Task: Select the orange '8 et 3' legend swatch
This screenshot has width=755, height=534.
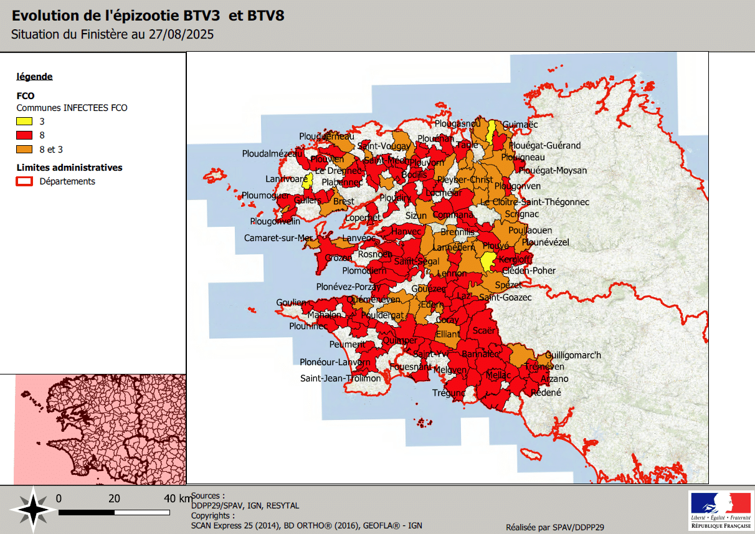Action: click(24, 150)
